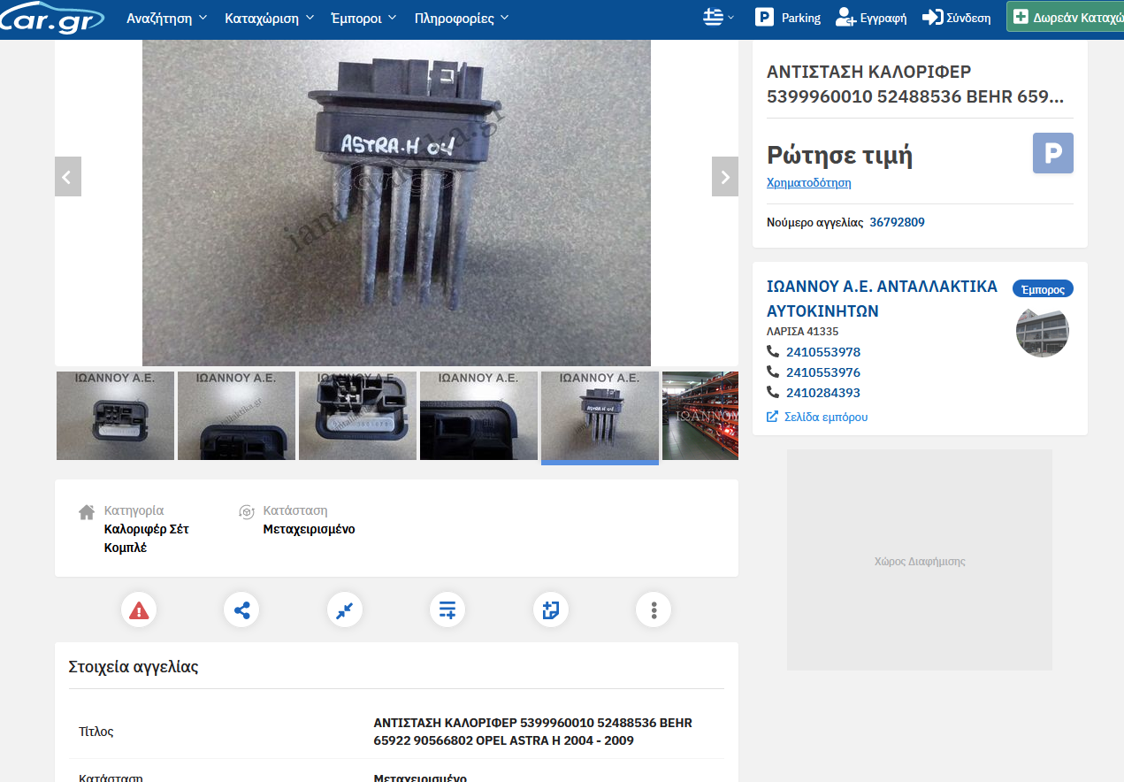Click the house icon beside Κατηγορία

click(87, 511)
